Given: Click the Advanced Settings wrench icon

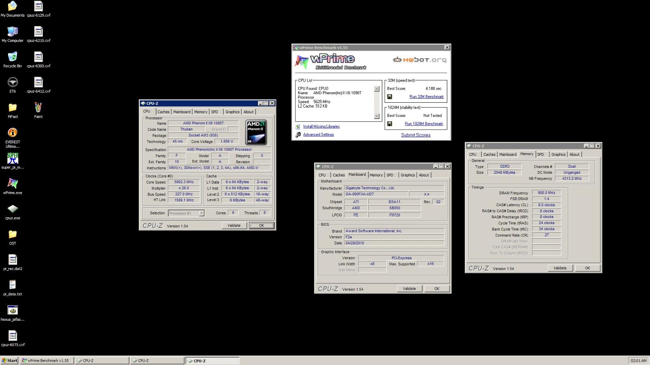Looking at the screenshot, I should click(x=298, y=135).
